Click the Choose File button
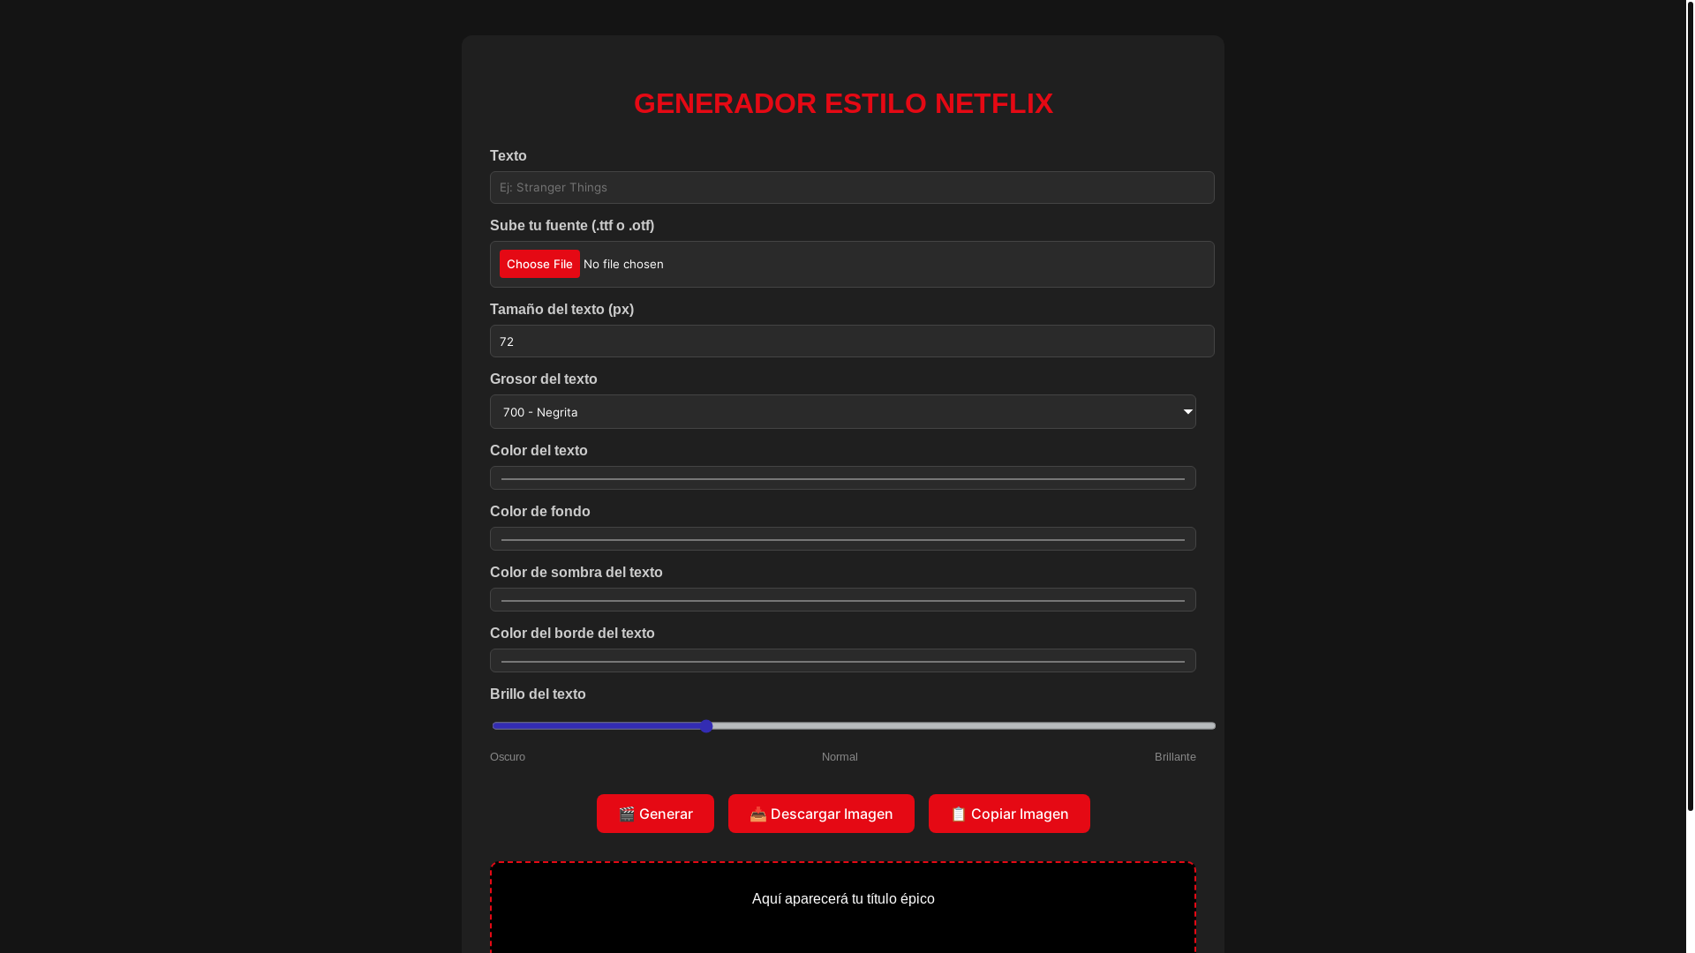This screenshot has height=953, width=1695. [539, 264]
